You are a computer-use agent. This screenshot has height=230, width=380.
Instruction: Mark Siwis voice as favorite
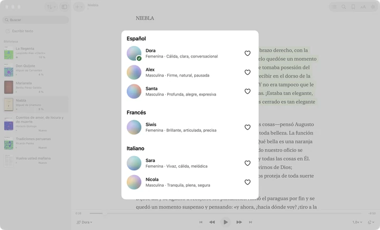(247, 127)
